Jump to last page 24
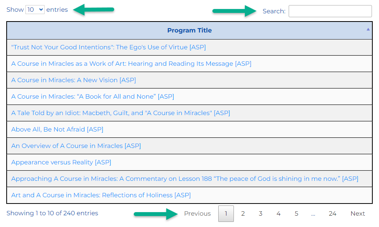Screen dimensions: 379x227 pyautogui.click(x=332, y=214)
